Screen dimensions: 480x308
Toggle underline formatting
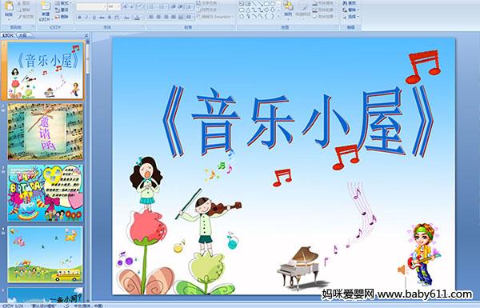pyautogui.click(x=94, y=18)
